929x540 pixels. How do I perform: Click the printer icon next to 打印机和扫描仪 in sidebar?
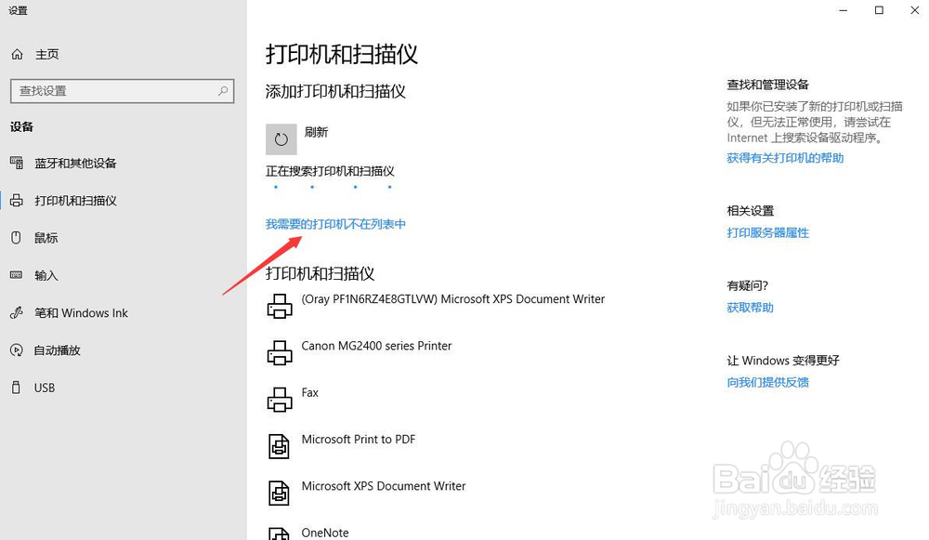pos(17,201)
